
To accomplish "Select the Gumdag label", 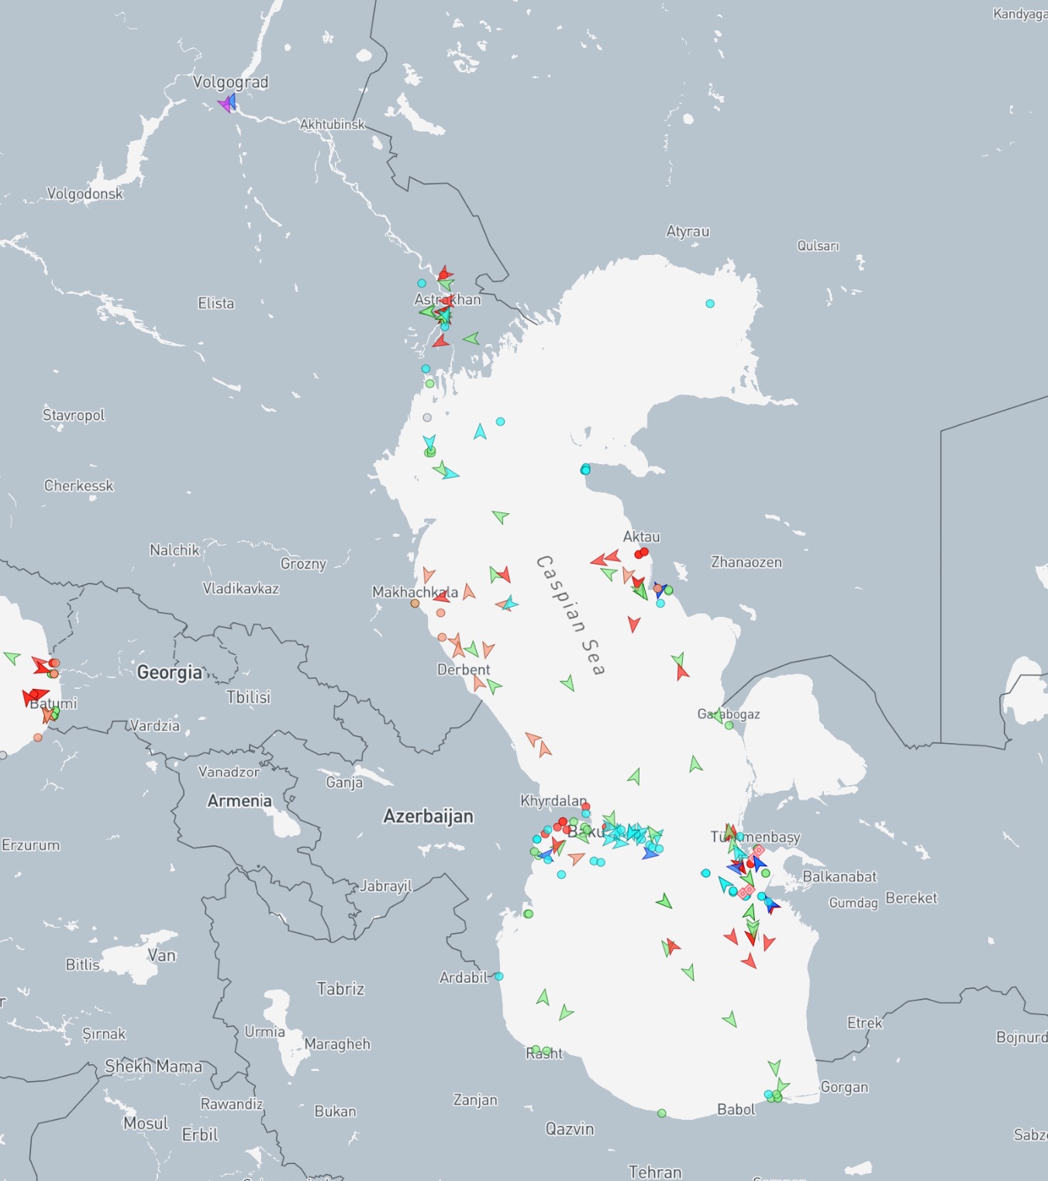I will [853, 903].
